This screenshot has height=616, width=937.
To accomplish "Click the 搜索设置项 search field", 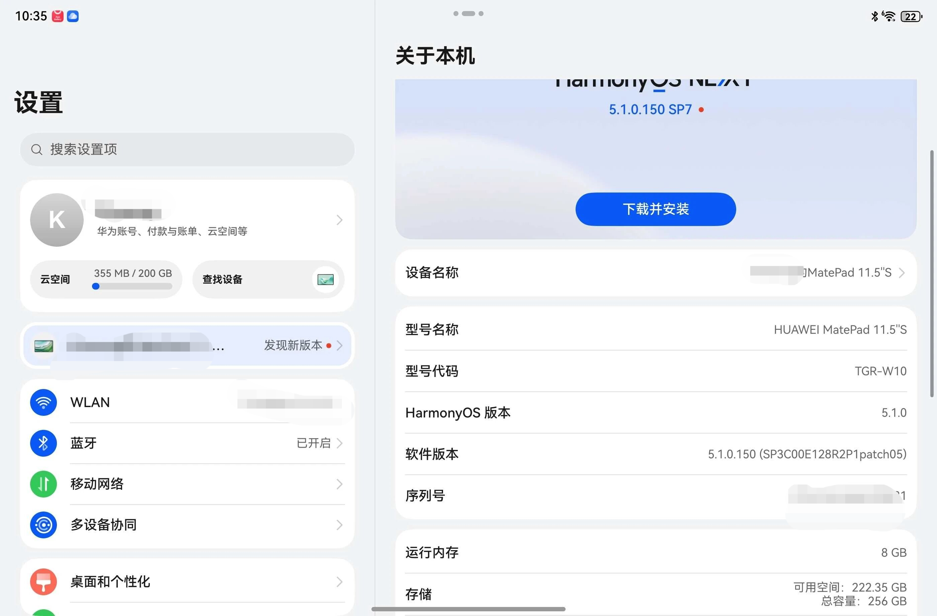I will [187, 149].
